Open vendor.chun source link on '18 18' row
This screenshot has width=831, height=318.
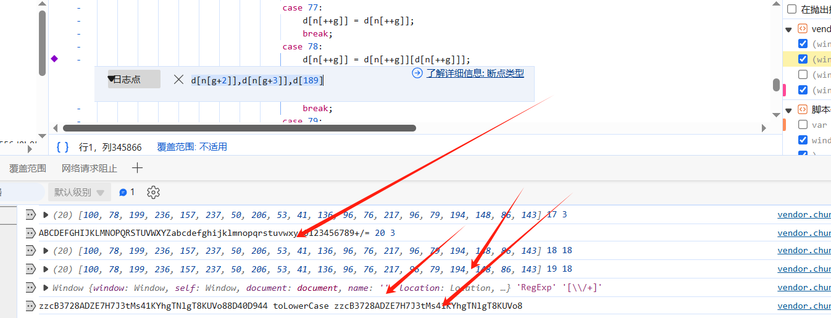[x=804, y=251]
